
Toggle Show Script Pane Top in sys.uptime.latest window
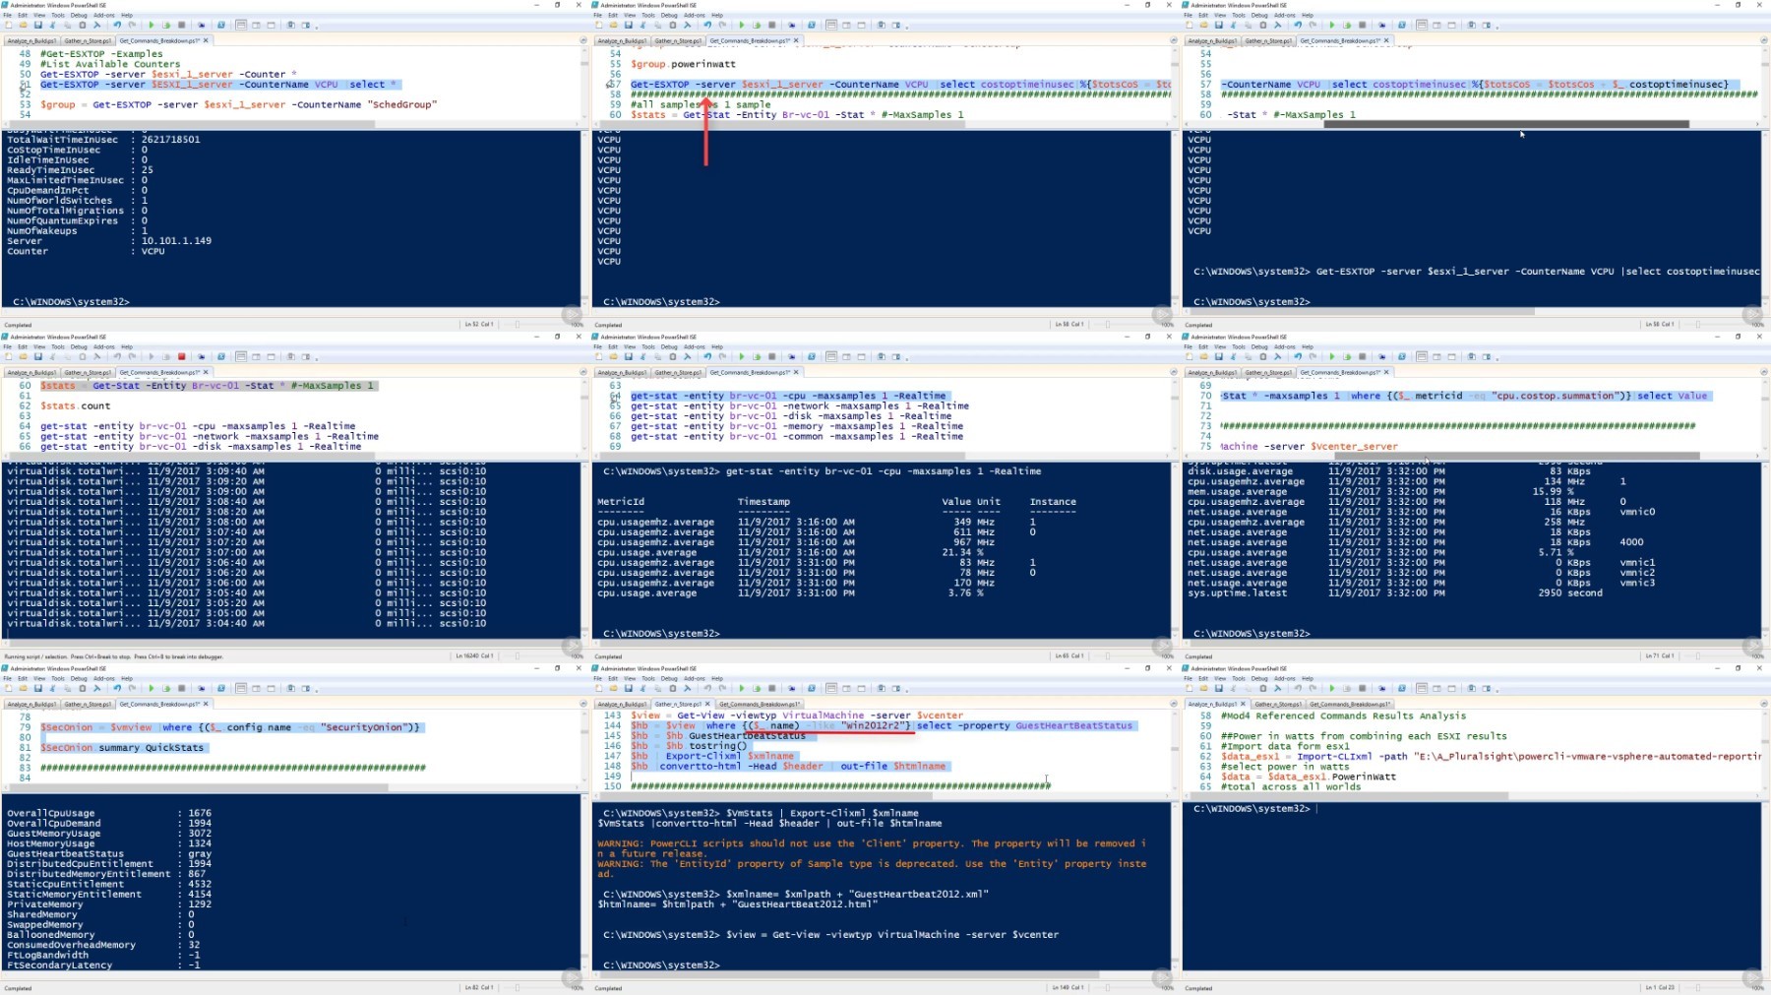point(1422,357)
